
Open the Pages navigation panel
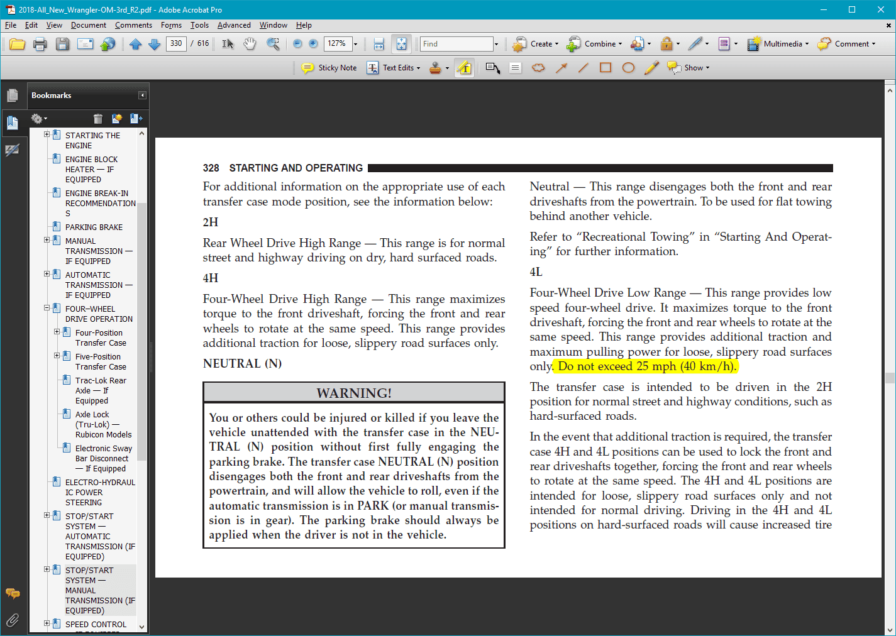[13, 96]
